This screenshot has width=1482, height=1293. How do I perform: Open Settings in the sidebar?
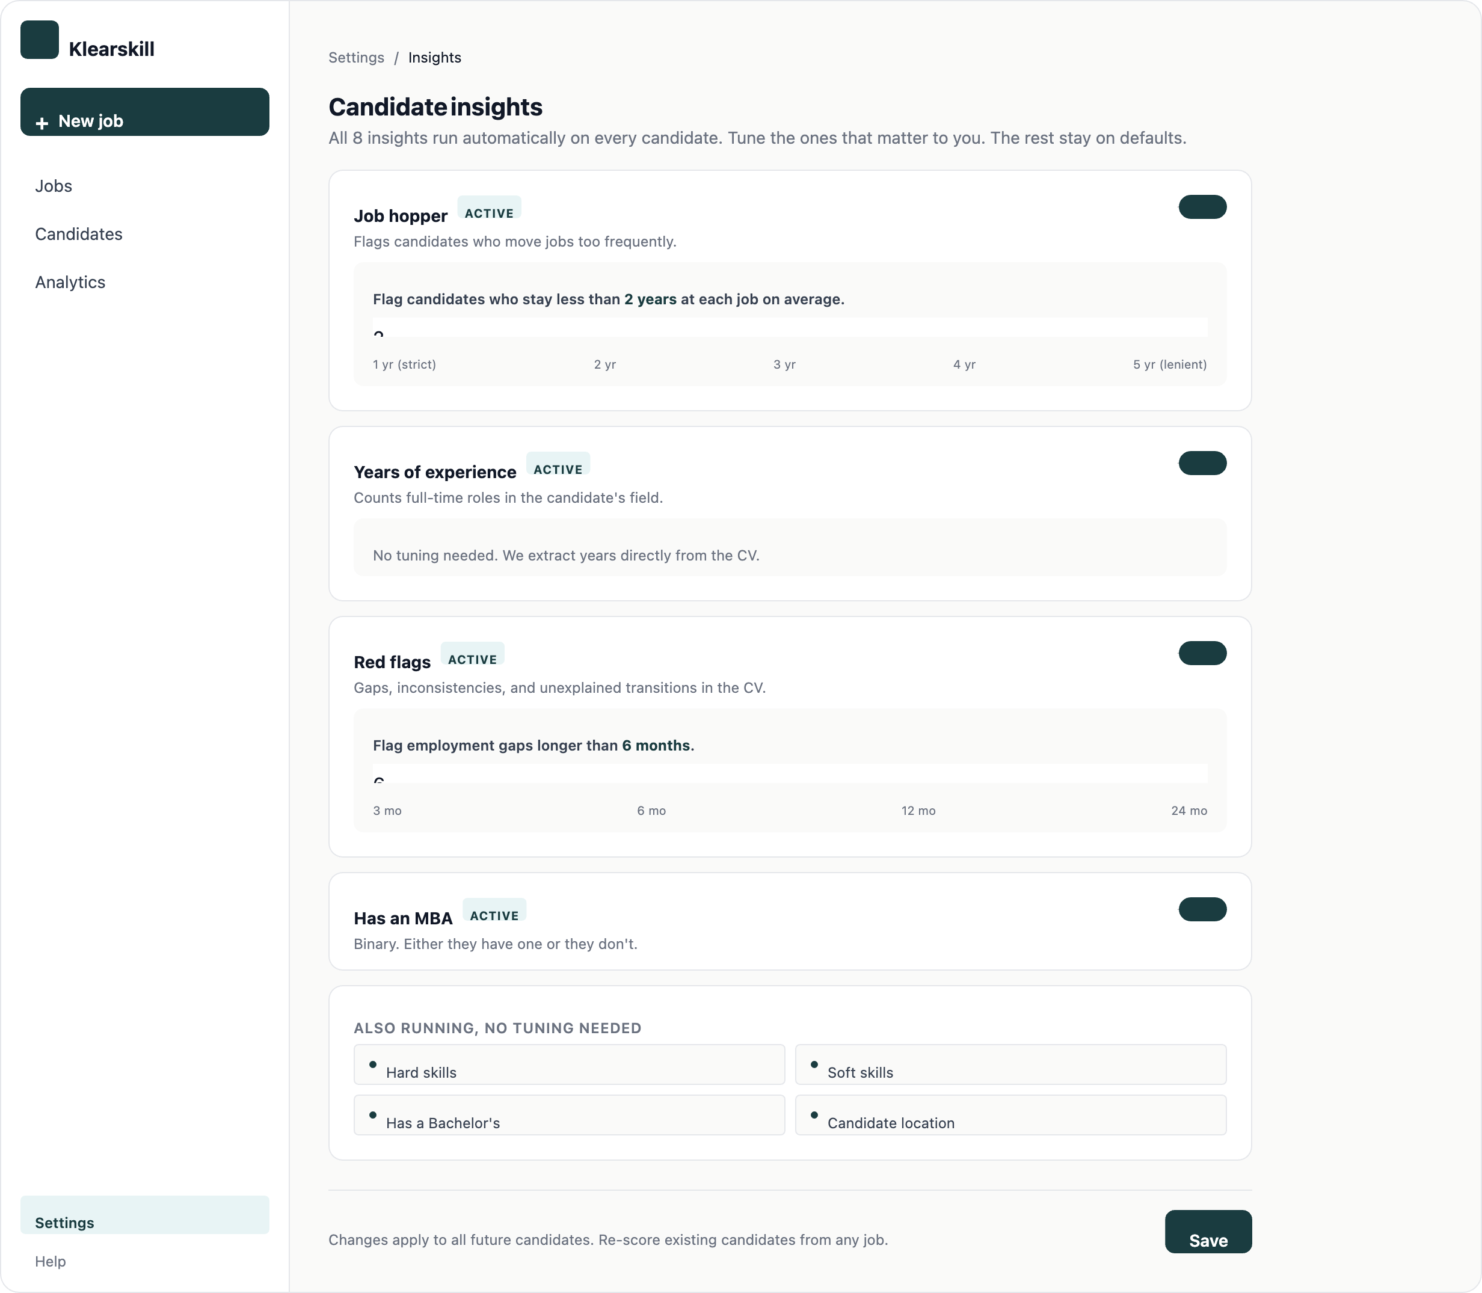click(x=144, y=1215)
